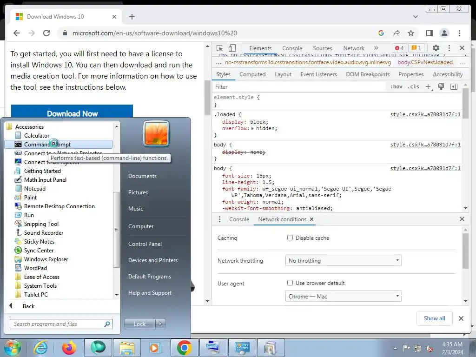This screenshot has width=476, height=357.
Task: Click the Start menu programs scrollbar thumb
Action: (x=116, y=230)
